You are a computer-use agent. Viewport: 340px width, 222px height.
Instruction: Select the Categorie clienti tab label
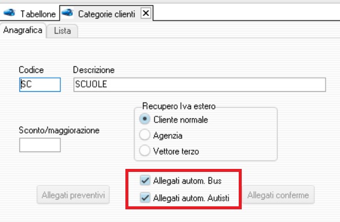(107, 14)
